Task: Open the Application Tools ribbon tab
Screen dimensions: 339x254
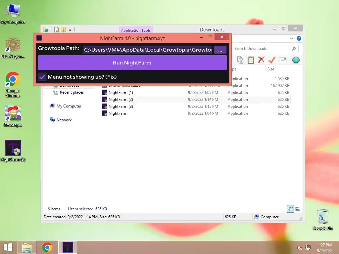Action: (x=136, y=30)
